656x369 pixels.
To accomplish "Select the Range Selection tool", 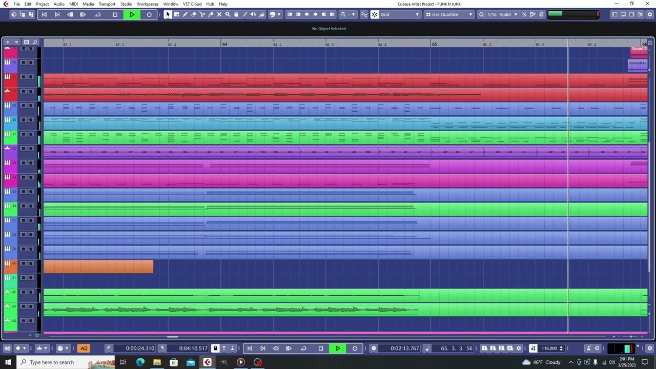I will pyautogui.click(x=176, y=14).
